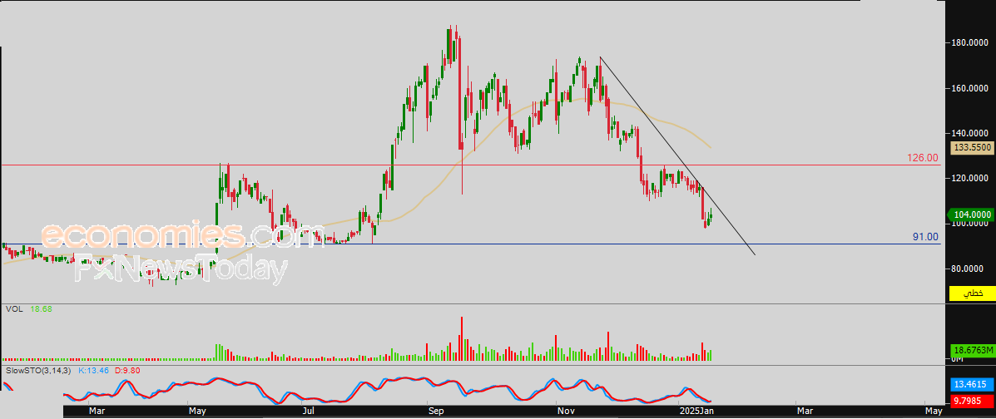
Task: Select the black descending trendline
Action: tap(677, 156)
